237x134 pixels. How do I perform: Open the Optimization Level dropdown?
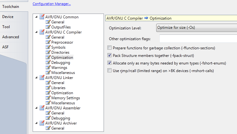click(x=196, y=28)
